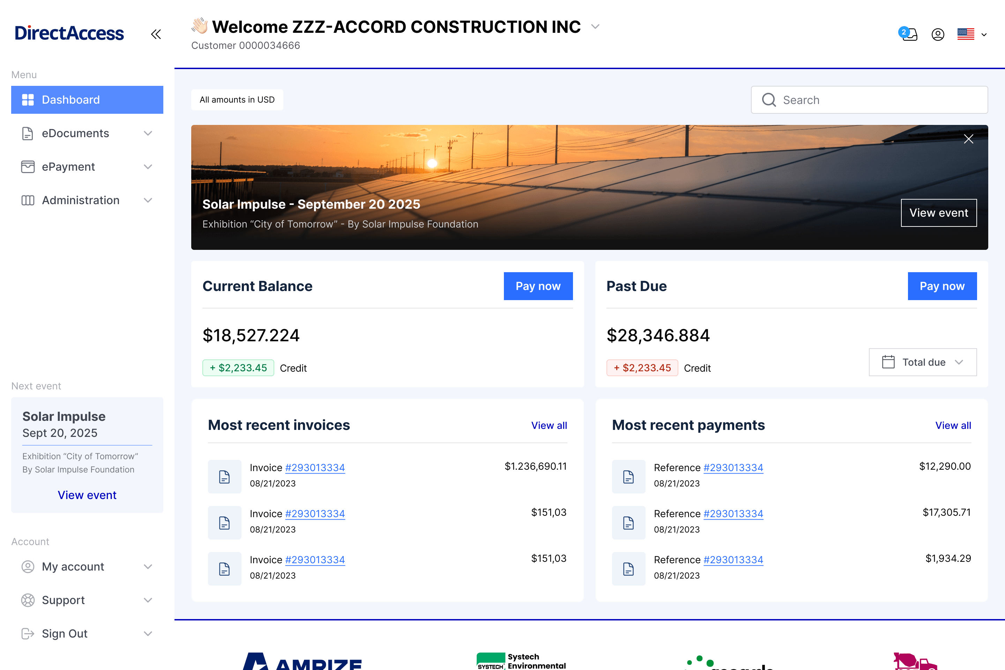Select the Administration icon
1005x670 pixels.
click(27, 200)
